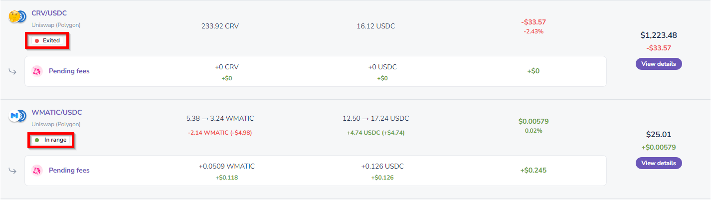This screenshot has width=711, height=200.
Task: Open the WMATIC/USDC pool link
Action: [56, 113]
